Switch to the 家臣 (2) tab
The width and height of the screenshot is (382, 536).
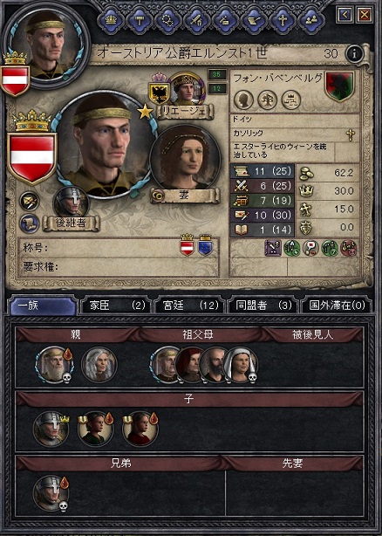tap(115, 306)
